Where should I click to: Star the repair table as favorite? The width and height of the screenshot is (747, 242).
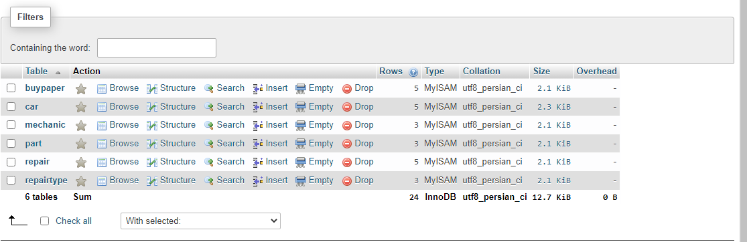click(81, 162)
